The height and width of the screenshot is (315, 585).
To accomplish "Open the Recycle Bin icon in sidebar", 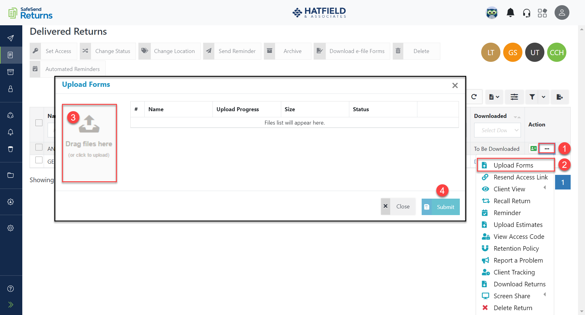I will click(11, 149).
